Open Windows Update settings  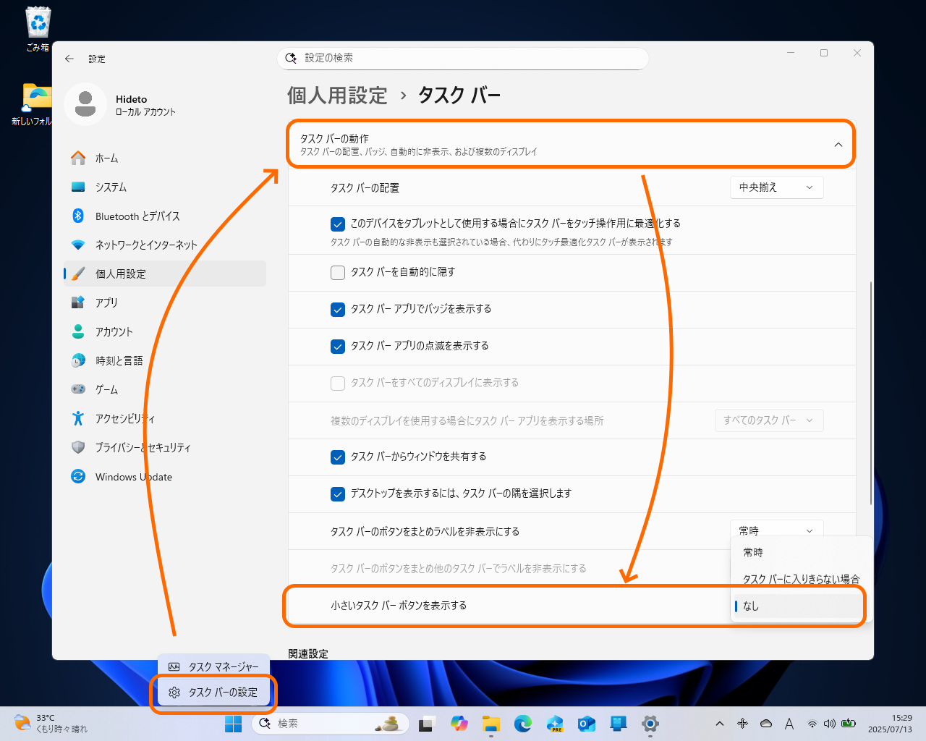[134, 476]
